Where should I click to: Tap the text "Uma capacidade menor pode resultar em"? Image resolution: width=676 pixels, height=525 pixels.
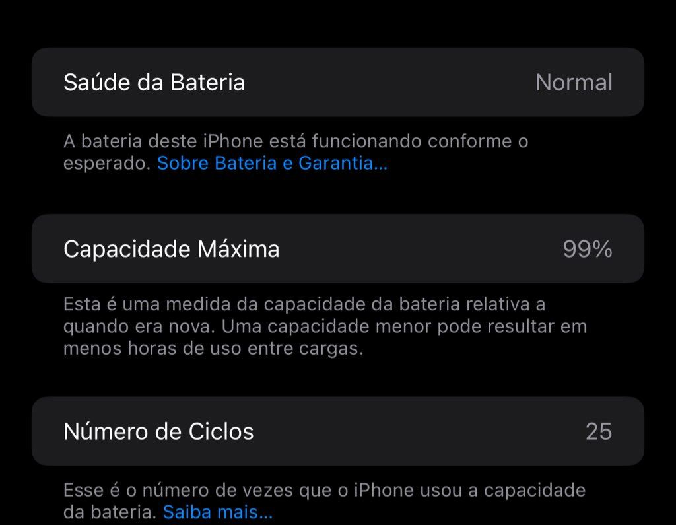[x=404, y=327]
